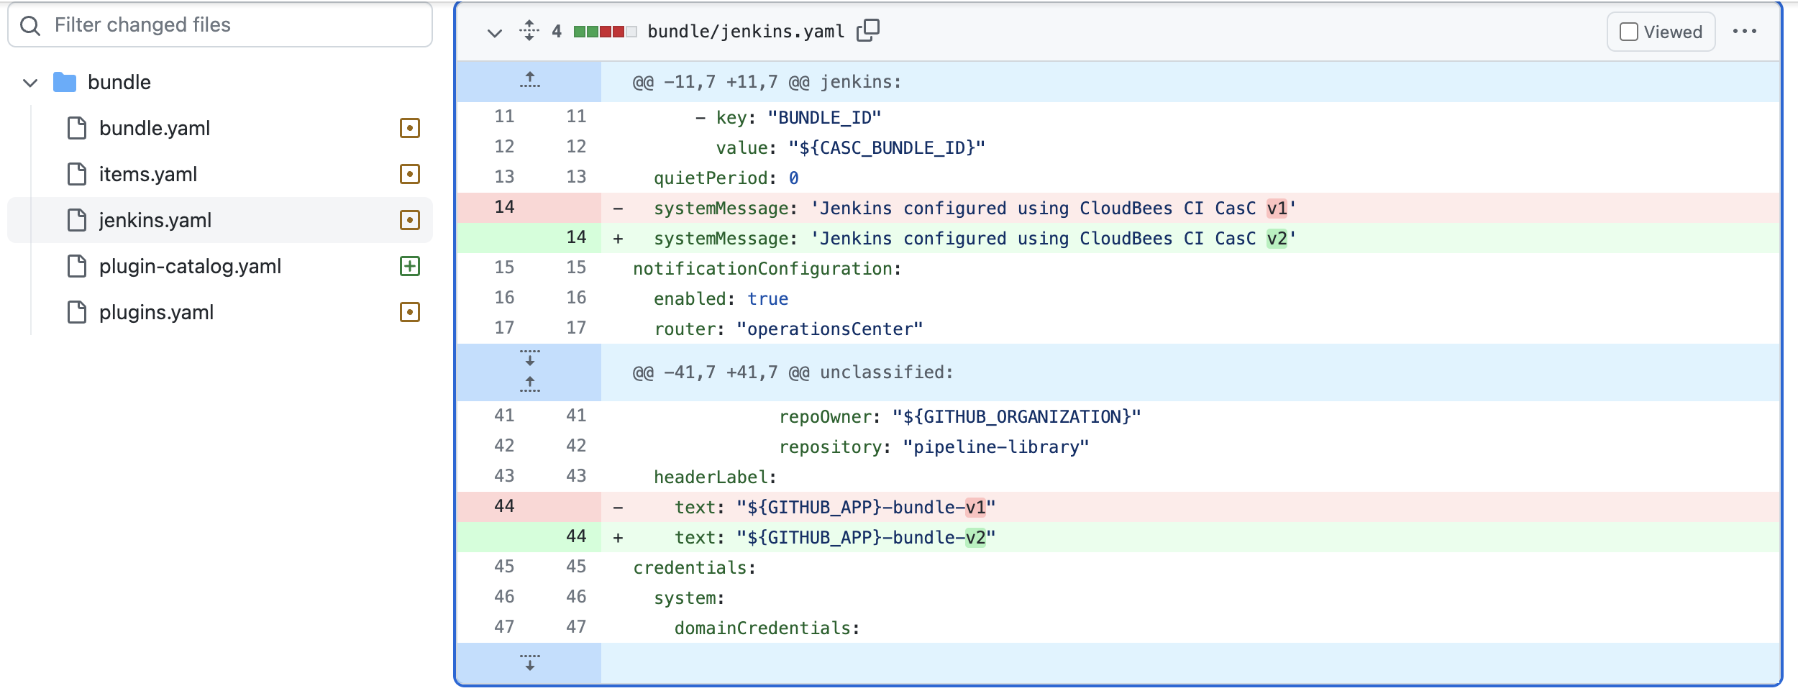Open the file options menu via three dots

pyautogui.click(x=1747, y=31)
